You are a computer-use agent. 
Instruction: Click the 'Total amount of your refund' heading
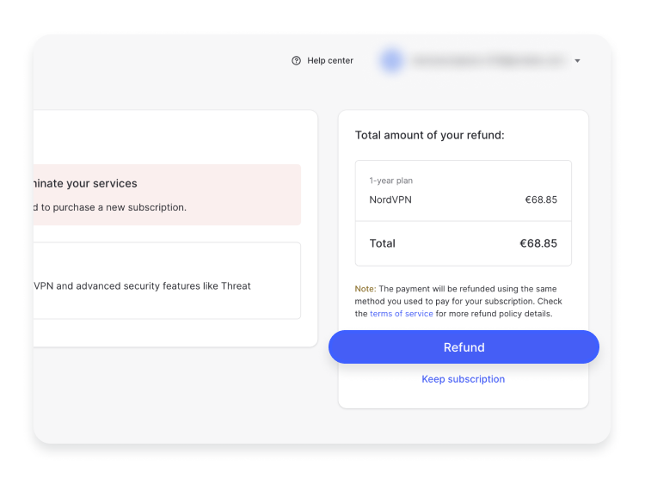tap(429, 135)
